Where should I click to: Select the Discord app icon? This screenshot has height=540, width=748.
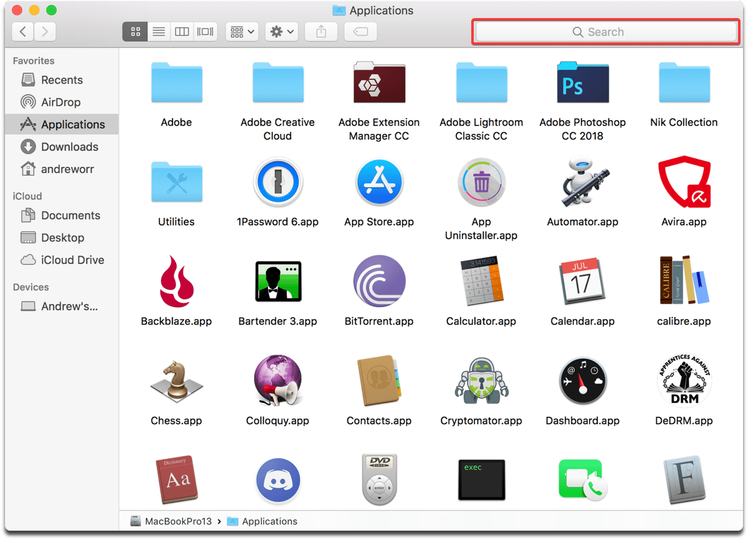tap(277, 481)
